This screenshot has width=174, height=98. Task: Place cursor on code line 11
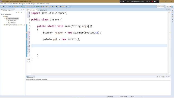point(99,46)
